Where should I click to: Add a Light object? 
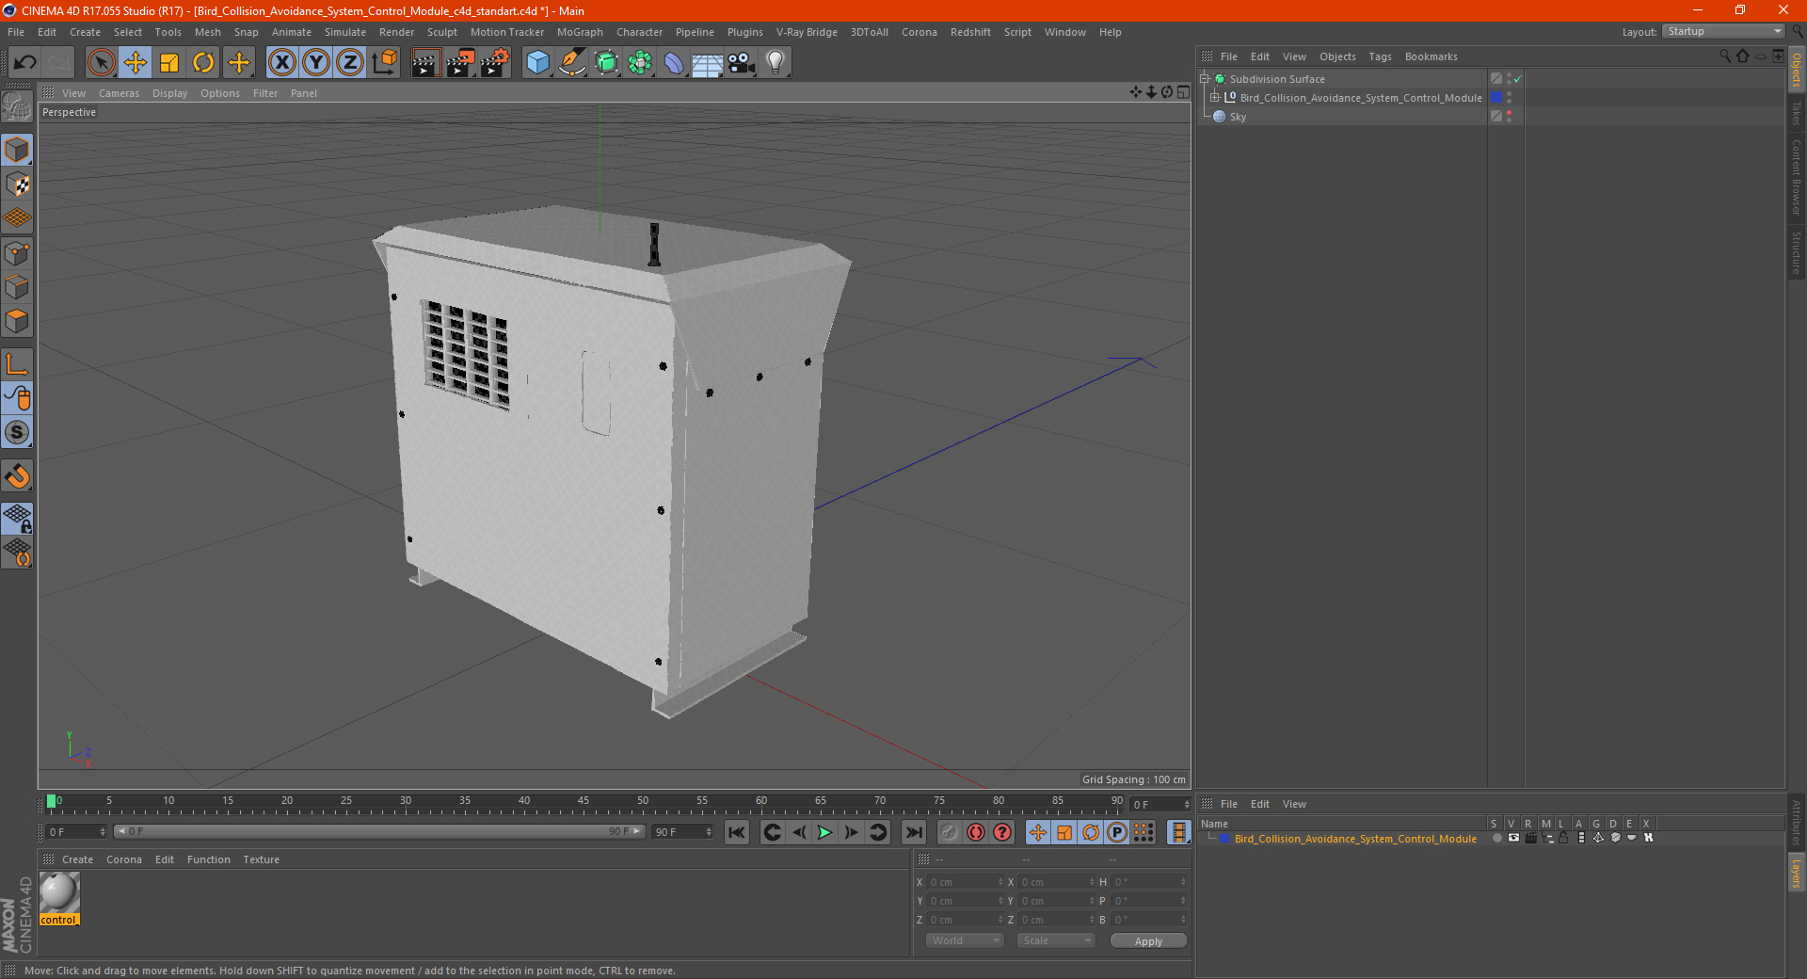(x=776, y=63)
